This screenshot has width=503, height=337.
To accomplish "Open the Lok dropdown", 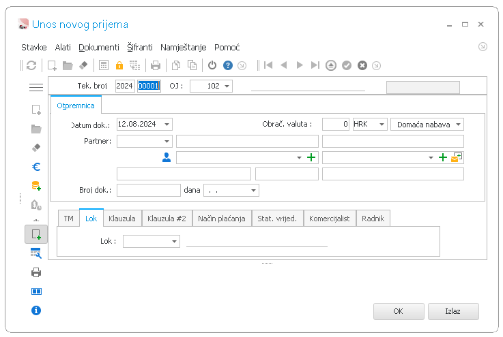I will coord(174,241).
